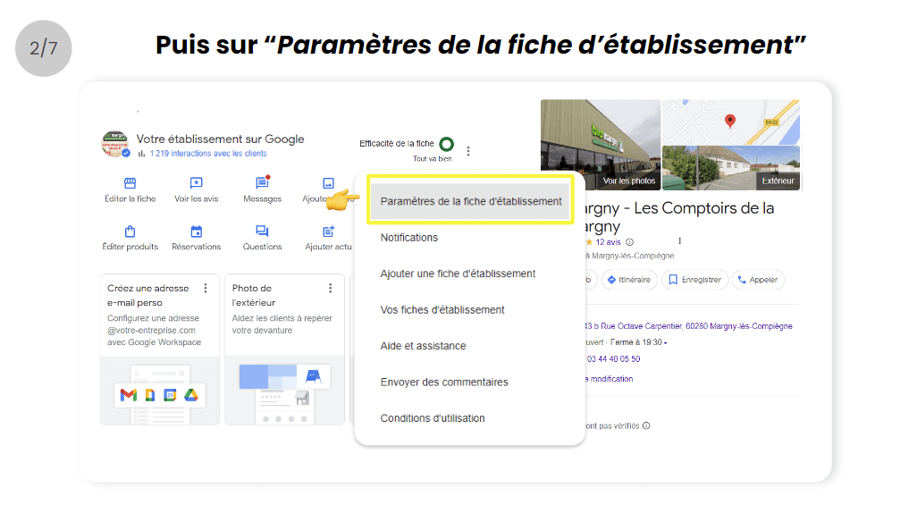Open Réservations calendar icon
Viewport: 900px width, 505px height.
click(x=197, y=231)
